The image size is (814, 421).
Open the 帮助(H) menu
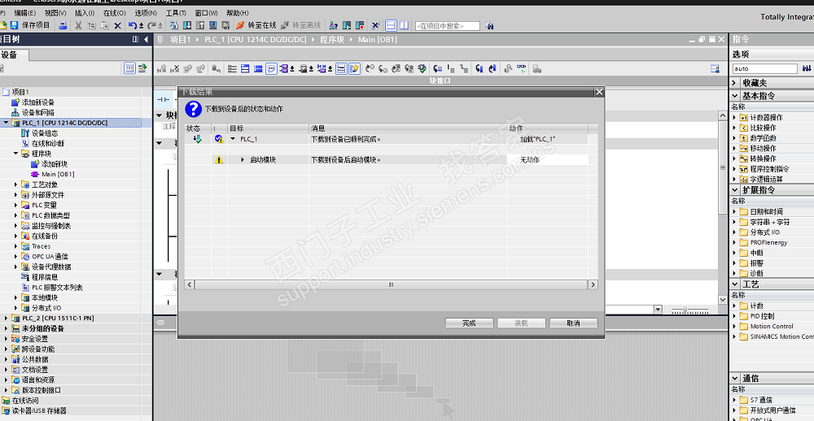(237, 13)
